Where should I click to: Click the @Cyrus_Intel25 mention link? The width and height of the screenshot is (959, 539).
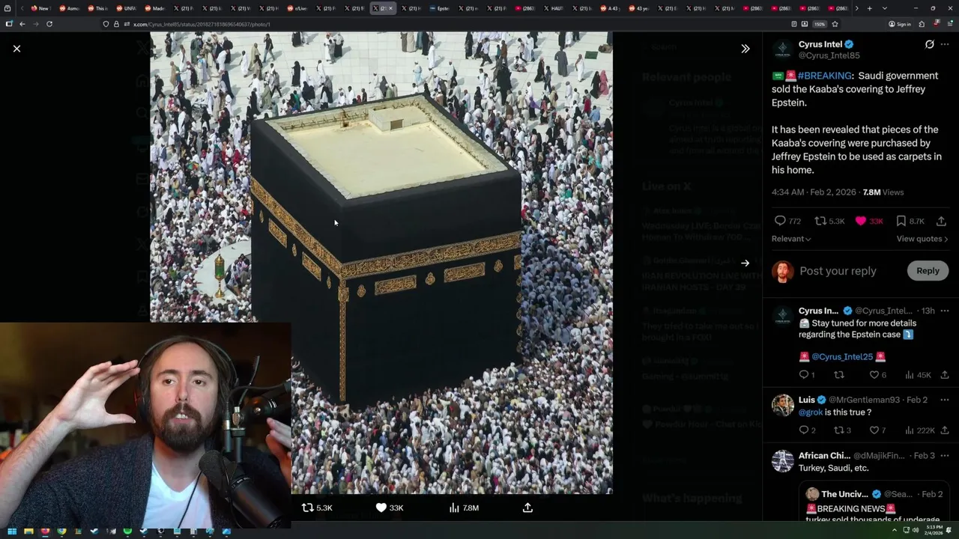[x=842, y=357]
